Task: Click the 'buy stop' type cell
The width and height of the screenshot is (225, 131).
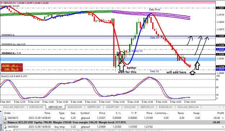Action: (x=59, y=127)
